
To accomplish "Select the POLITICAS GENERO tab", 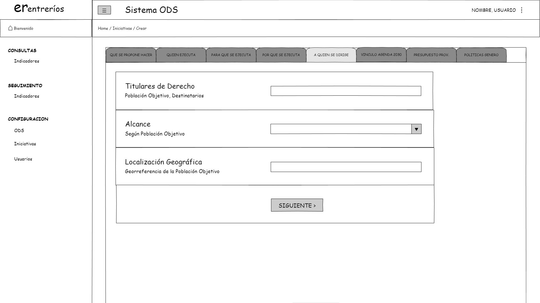I will point(481,55).
